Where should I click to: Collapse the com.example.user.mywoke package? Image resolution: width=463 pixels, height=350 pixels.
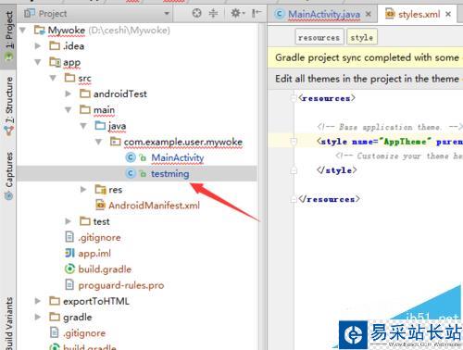coord(98,142)
